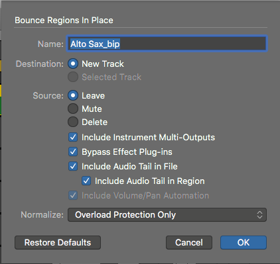Set Source to Delete
This screenshot has width=280, height=264.
(73, 122)
